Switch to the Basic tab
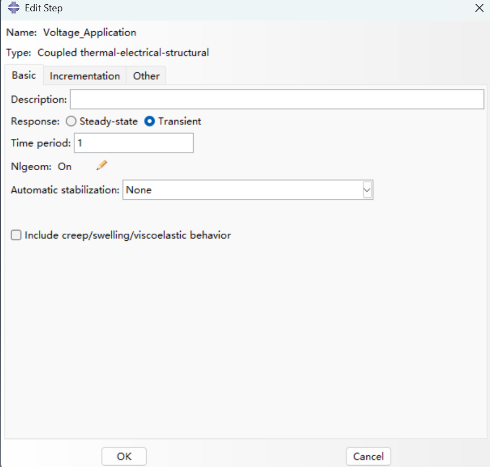Viewport: 490px width, 467px height. (24, 75)
